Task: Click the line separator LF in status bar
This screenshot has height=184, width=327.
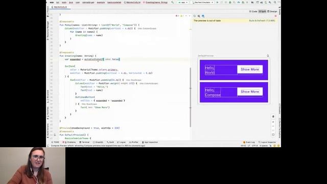Action: pos(249,146)
